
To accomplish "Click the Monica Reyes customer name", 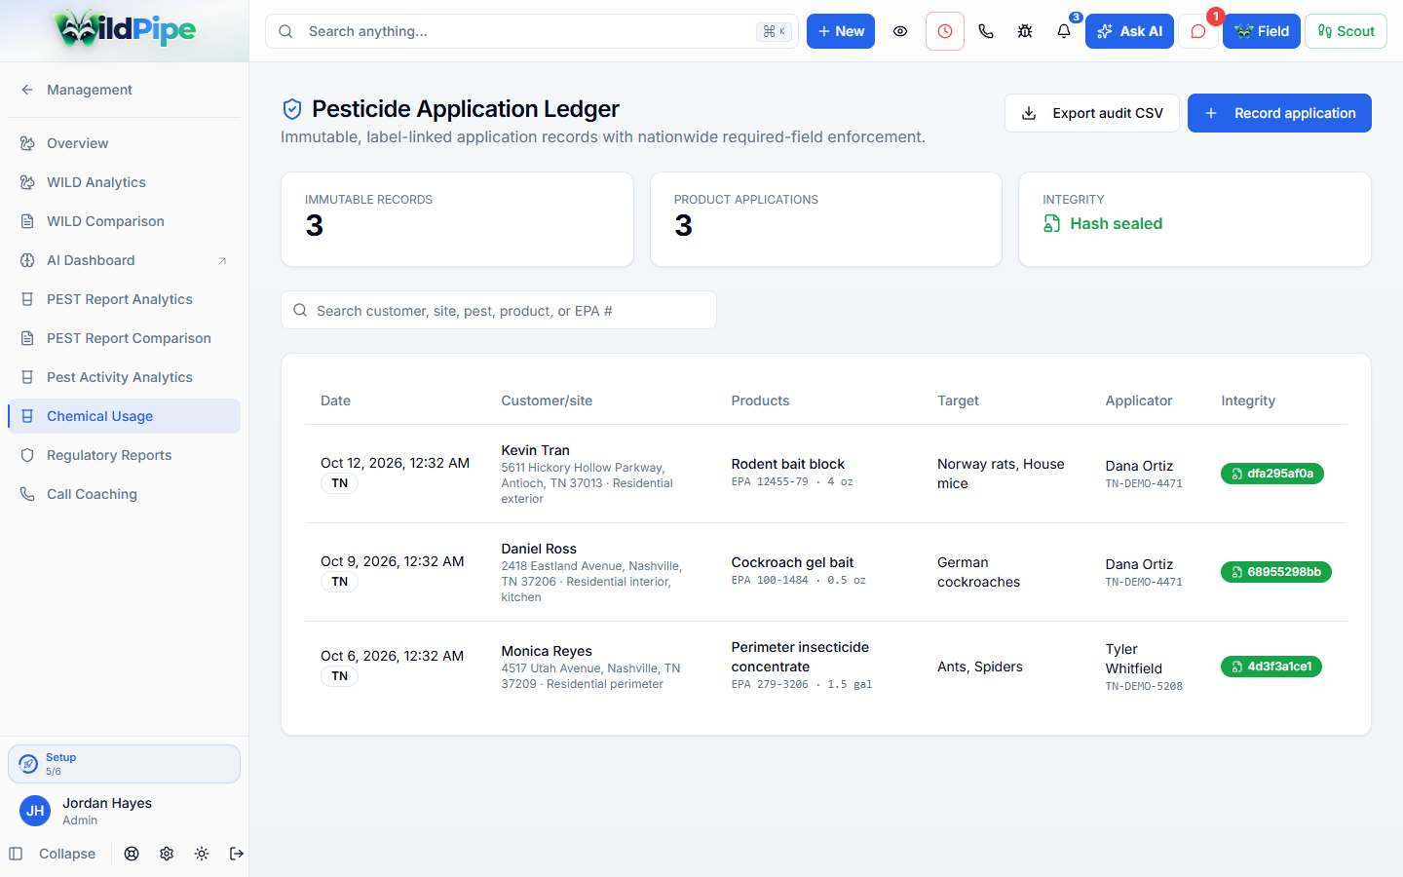I will point(547,651).
